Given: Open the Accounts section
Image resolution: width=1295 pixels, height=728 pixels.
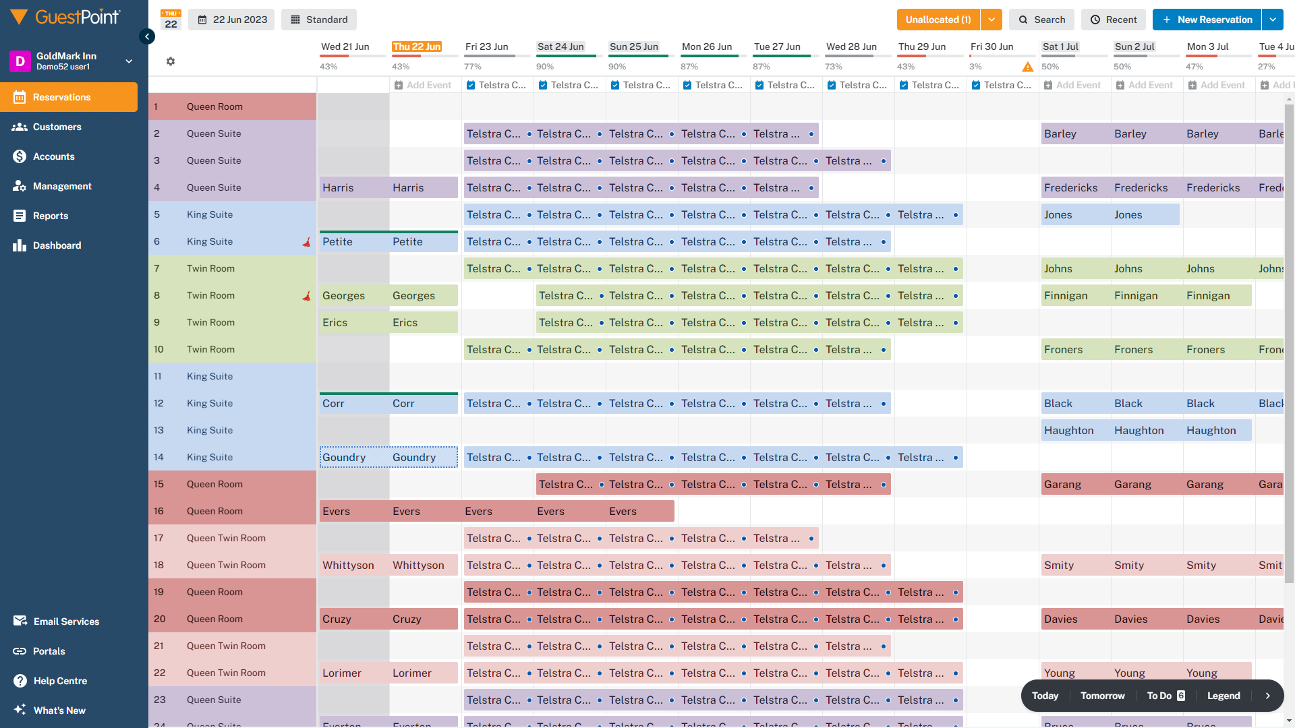Looking at the screenshot, I should tap(54, 156).
